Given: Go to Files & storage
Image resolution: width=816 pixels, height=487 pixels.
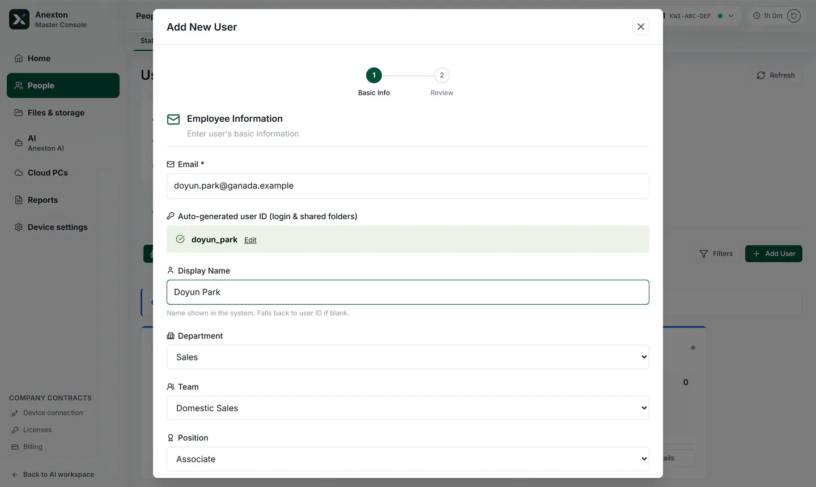Looking at the screenshot, I should [x=63, y=113].
